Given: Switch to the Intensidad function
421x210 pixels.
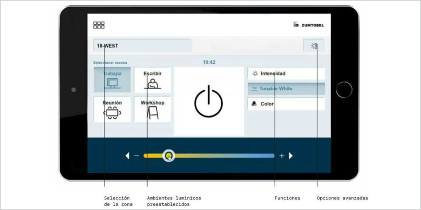Looking at the screenshot, I should click(x=286, y=73).
